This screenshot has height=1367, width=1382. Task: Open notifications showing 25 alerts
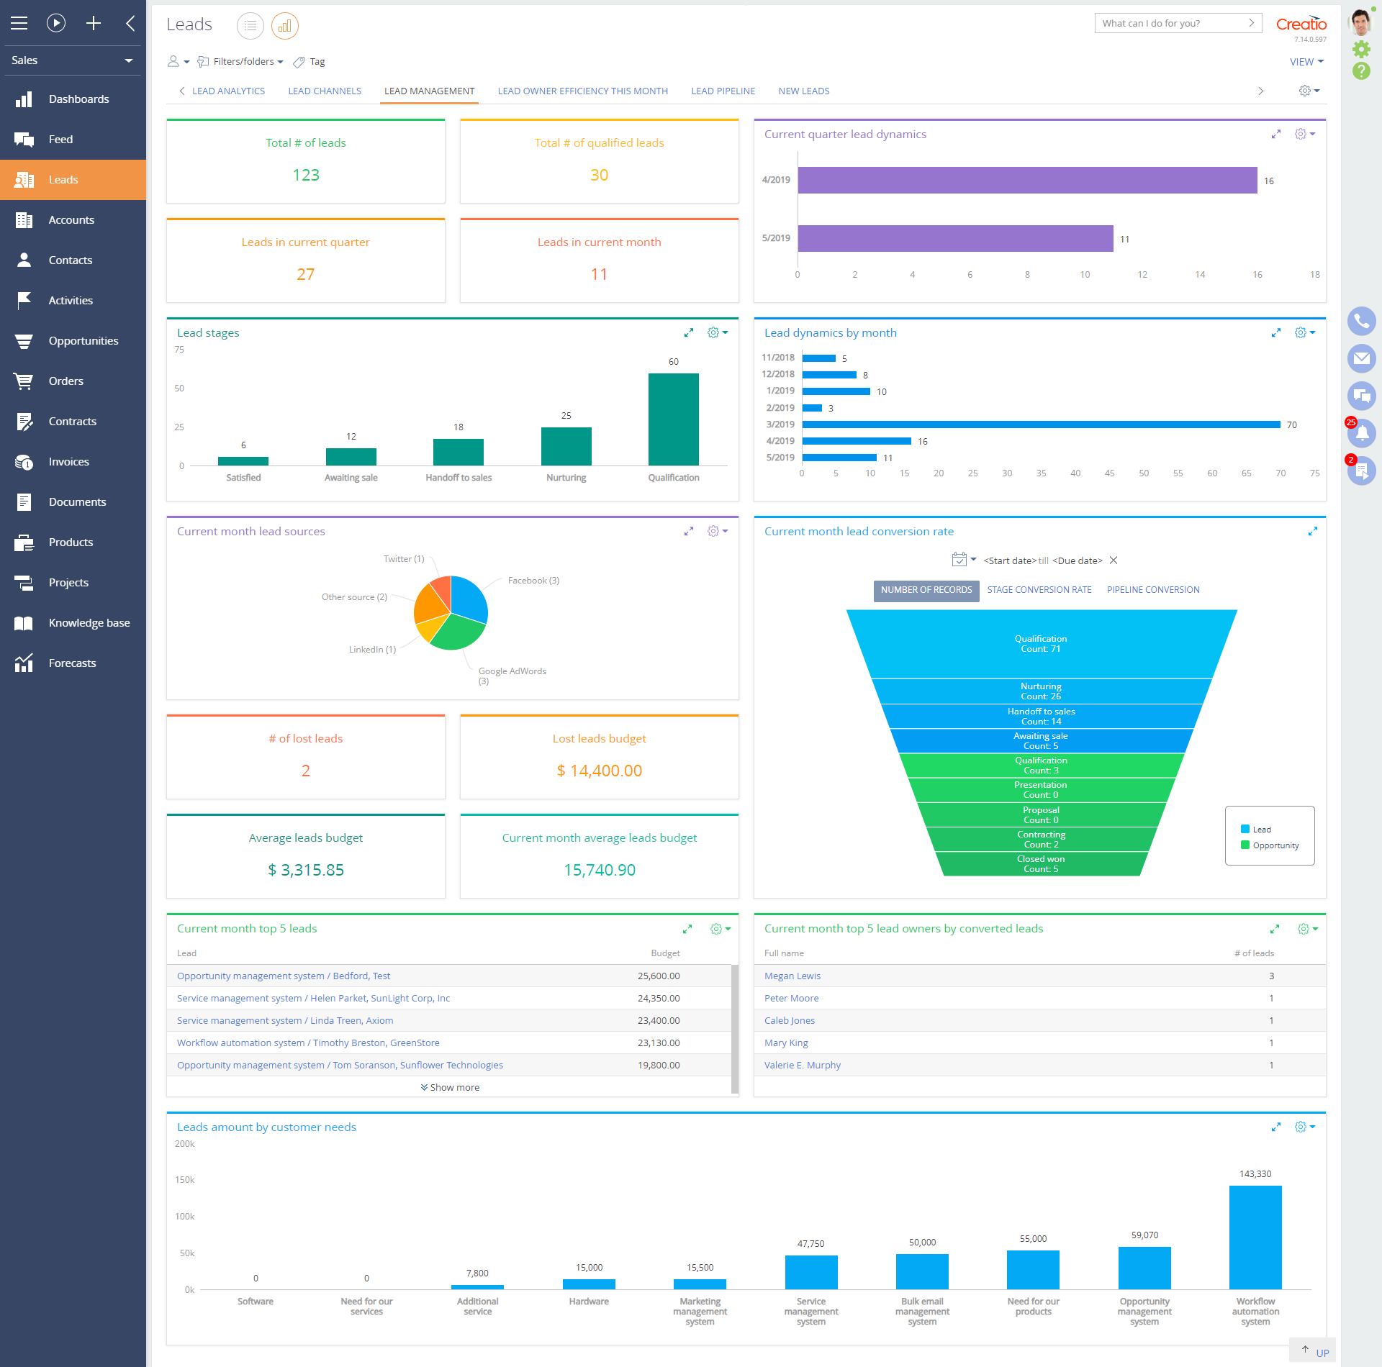coord(1361,433)
